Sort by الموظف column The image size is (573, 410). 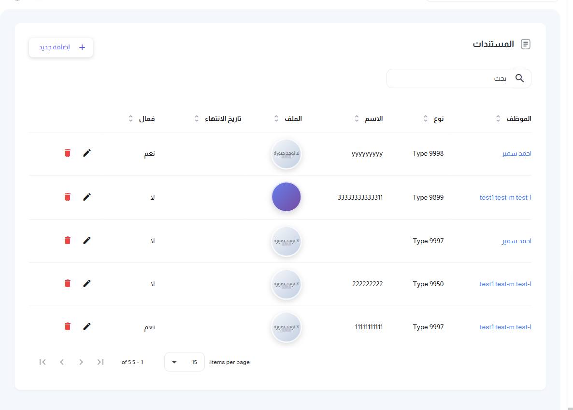coord(498,118)
